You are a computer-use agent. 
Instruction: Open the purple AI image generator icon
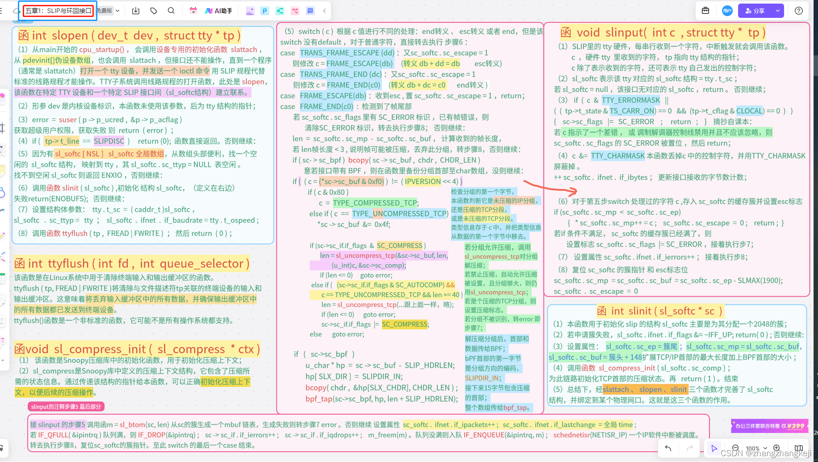250,11
